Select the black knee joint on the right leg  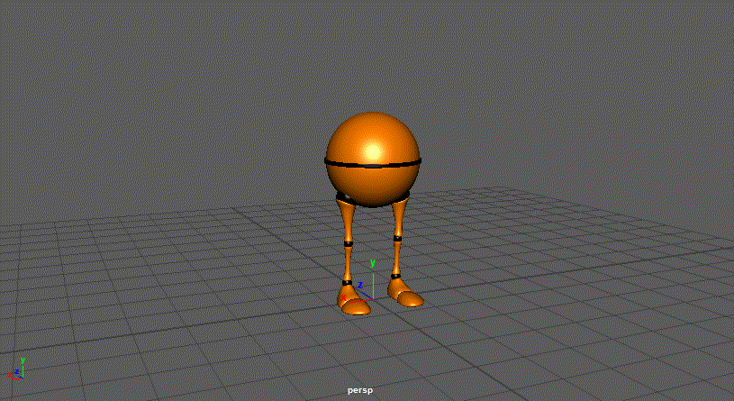[x=397, y=238]
